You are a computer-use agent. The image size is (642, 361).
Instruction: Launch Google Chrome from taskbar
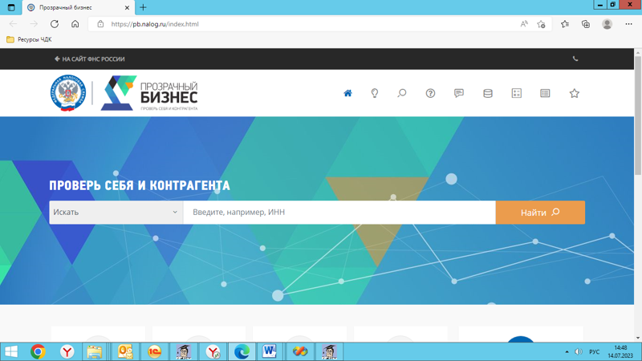click(x=38, y=351)
